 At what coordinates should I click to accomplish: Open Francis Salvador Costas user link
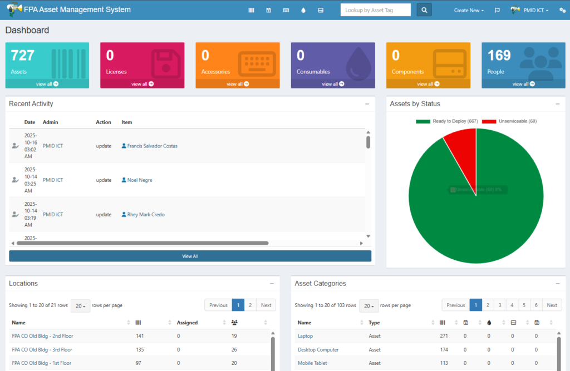pyautogui.click(x=152, y=146)
